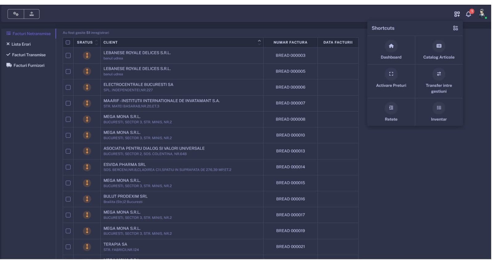Image resolution: width=493 pixels, height=260 pixels.
Task: Check the row for TERAPIA SA
Action: coord(68,247)
